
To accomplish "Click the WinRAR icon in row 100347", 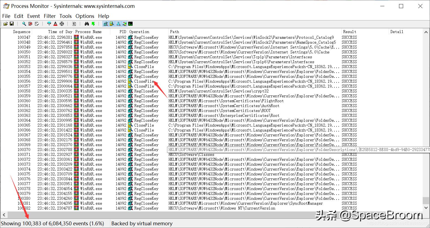I will click(x=77, y=37).
